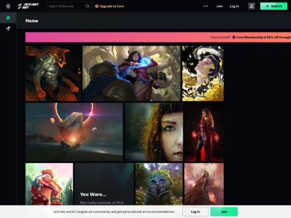Click the user avatar icon
291x218 pixels.
coord(251,6)
